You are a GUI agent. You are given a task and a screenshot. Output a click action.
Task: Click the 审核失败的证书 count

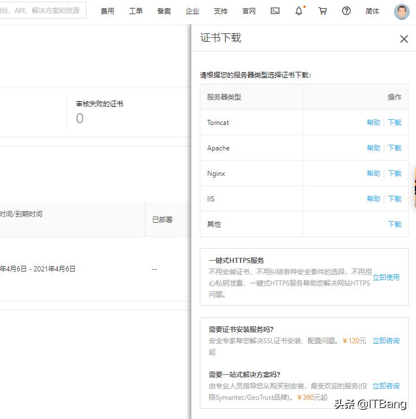tap(80, 118)
